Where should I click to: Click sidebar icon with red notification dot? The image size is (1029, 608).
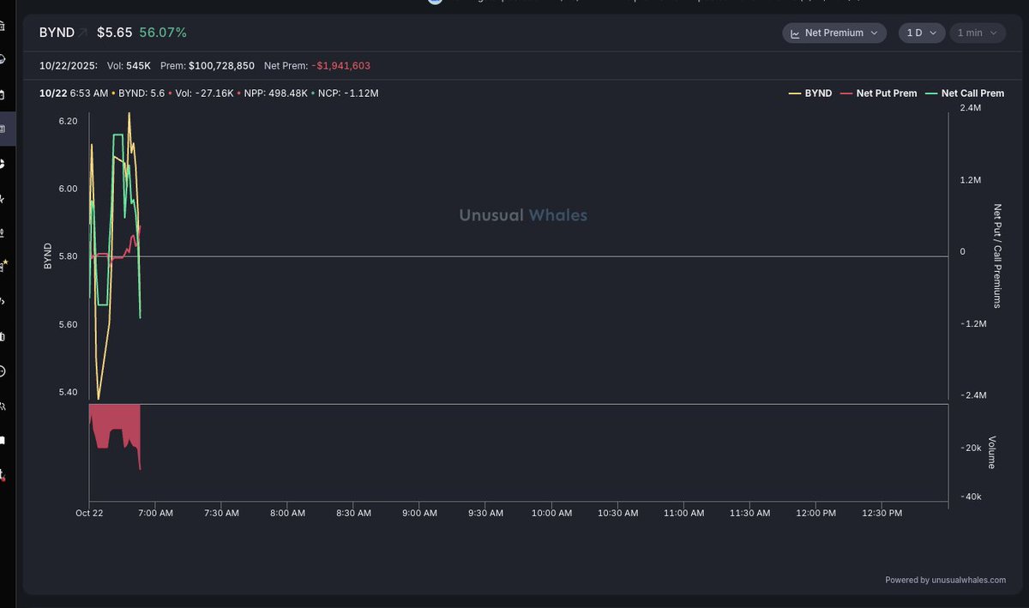[x=3, y=473]
